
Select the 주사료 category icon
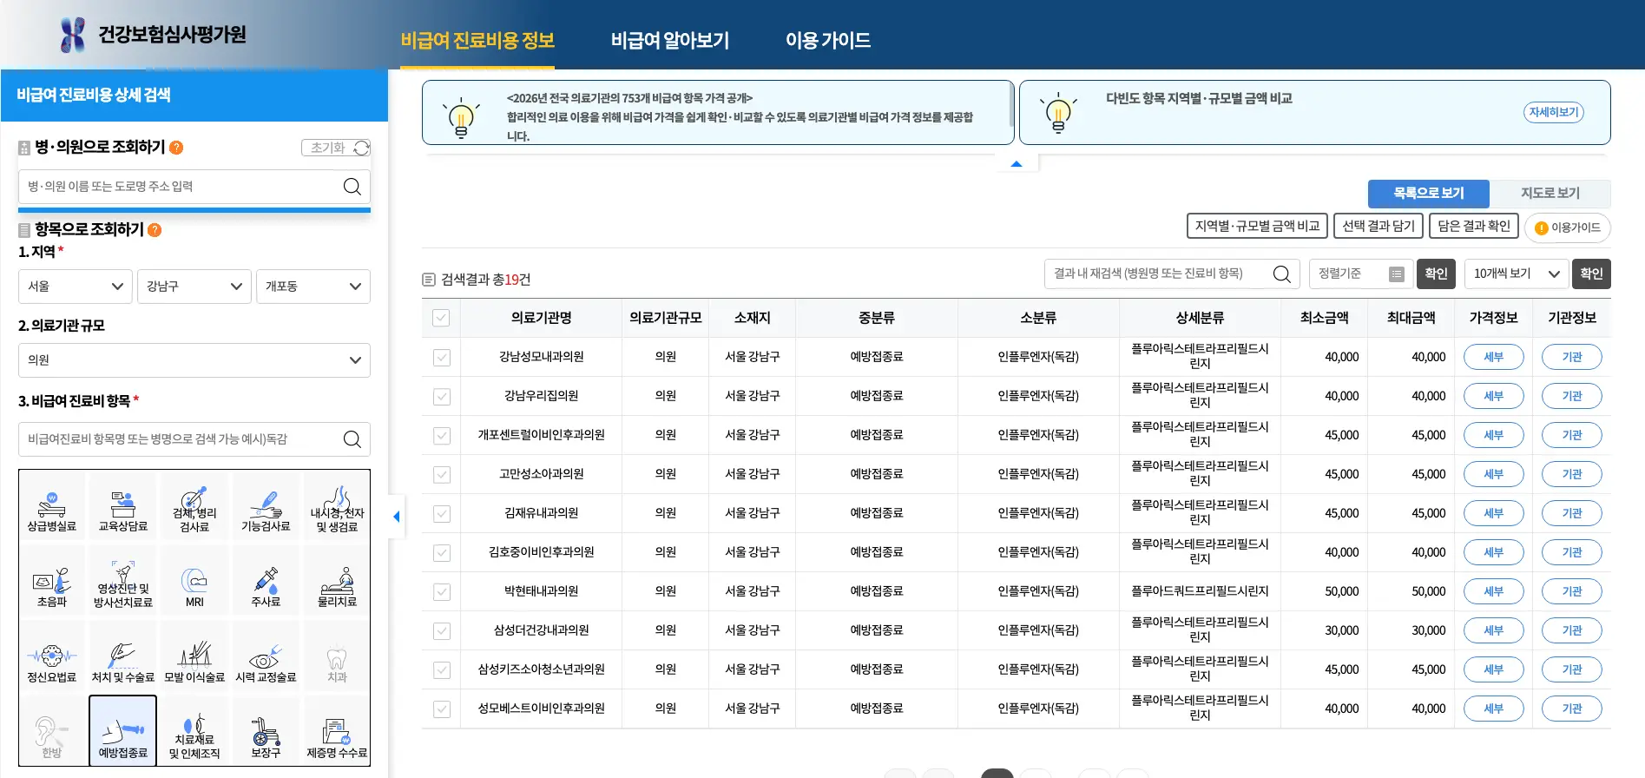[266, 581]
